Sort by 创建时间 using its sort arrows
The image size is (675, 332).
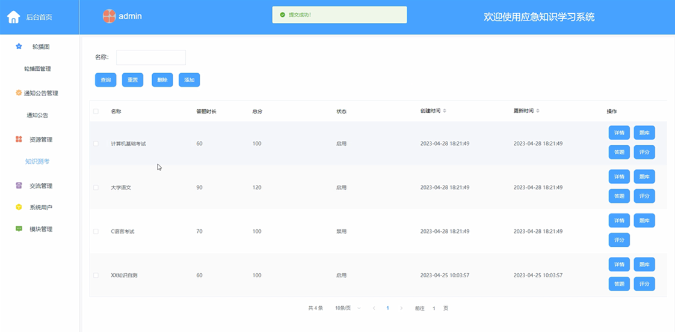pyautogui.click(x=445, y=111)
